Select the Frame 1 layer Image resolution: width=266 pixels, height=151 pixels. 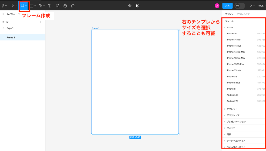coord(11,38)
